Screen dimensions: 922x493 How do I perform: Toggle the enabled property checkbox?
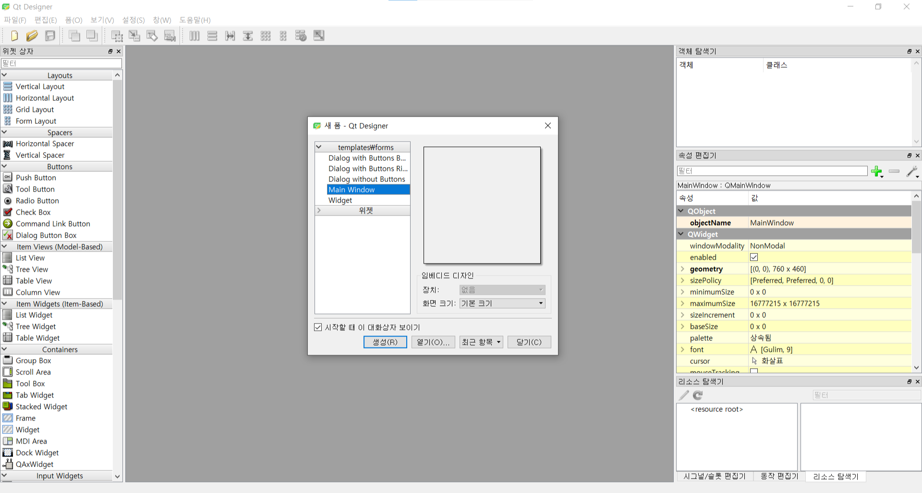click(754, 257)
